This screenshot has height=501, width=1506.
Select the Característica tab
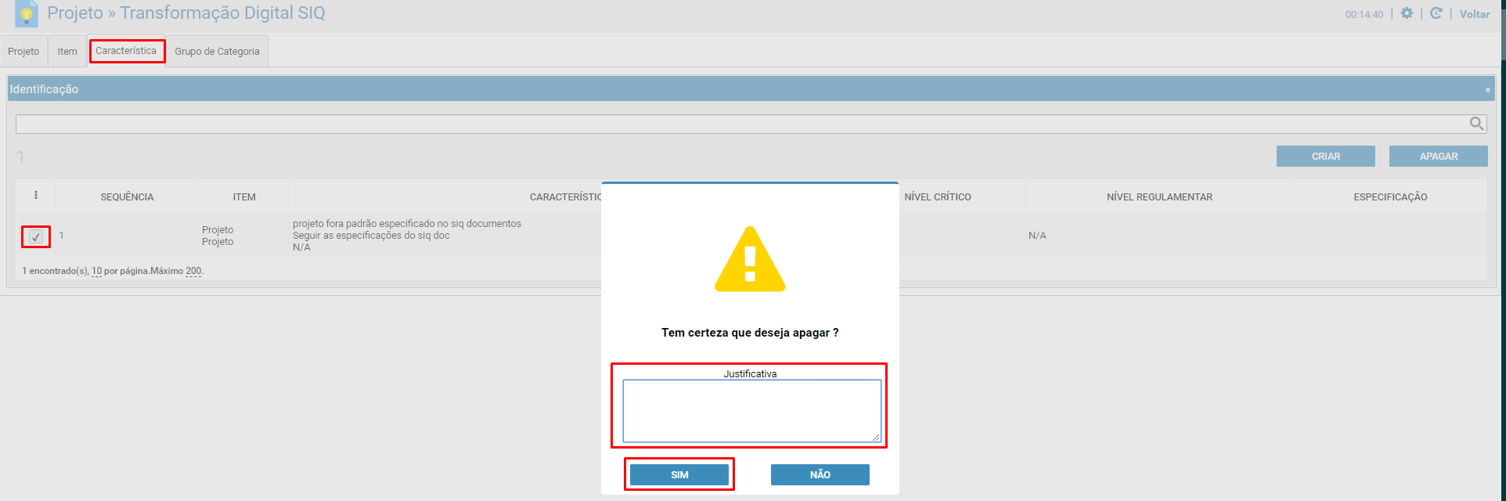pos(126,51)
